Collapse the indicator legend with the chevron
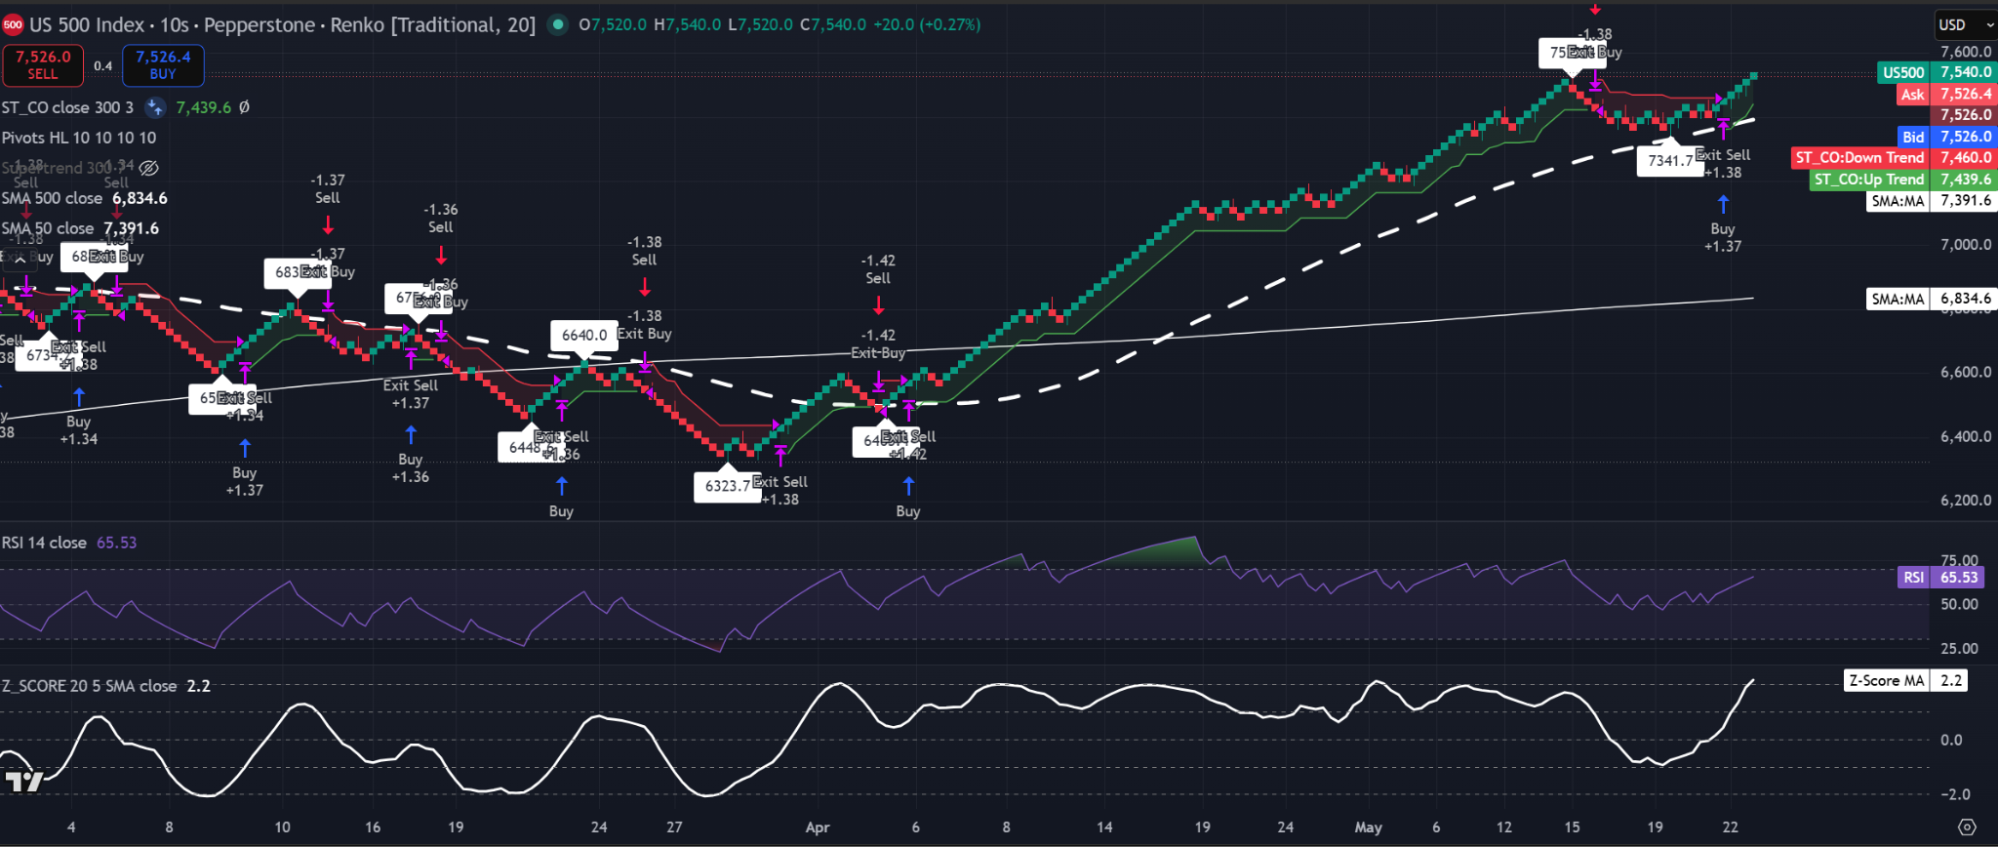 (19, 259)
